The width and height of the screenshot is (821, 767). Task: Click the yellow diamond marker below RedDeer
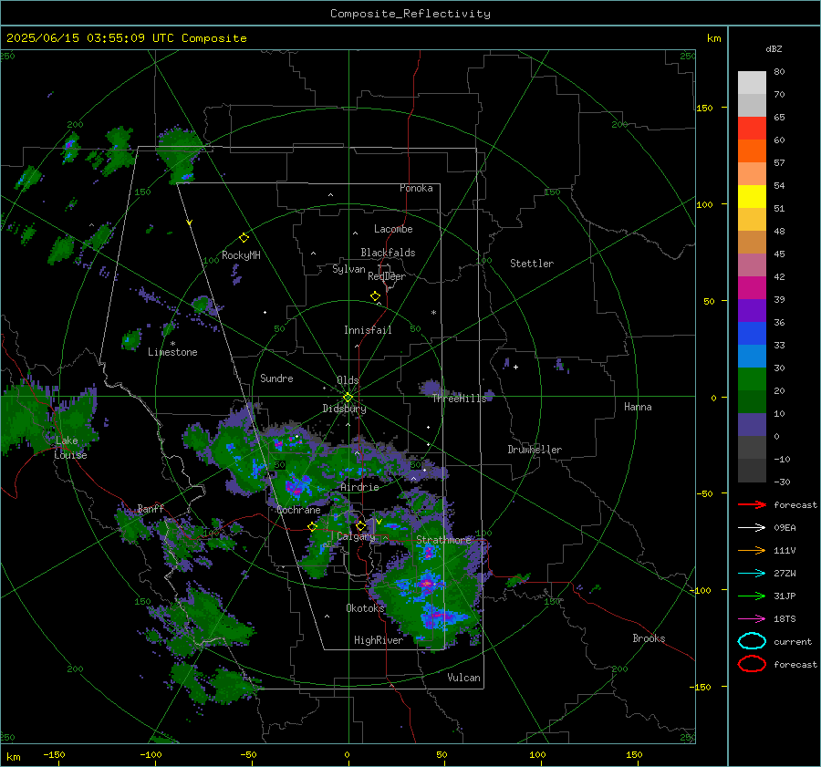375,296
